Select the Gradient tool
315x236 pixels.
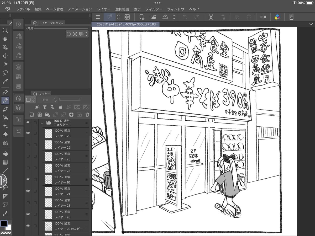[5, 162]
